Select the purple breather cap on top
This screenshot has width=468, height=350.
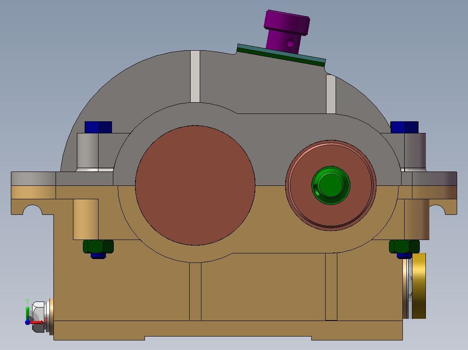(287, 32)
